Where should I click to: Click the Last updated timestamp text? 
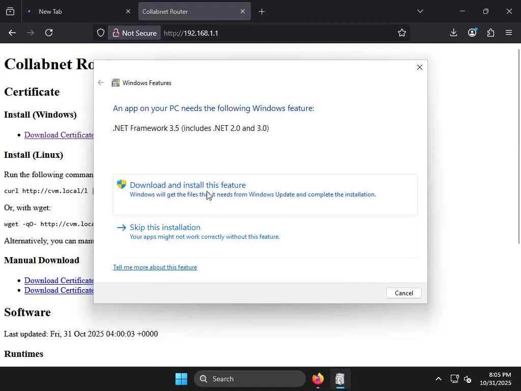81,334
